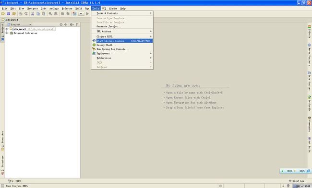The height and width of the screenshot is (188, 312).
Task: Click the Open folder toolbar icon
Action: [x=3, y=14]
